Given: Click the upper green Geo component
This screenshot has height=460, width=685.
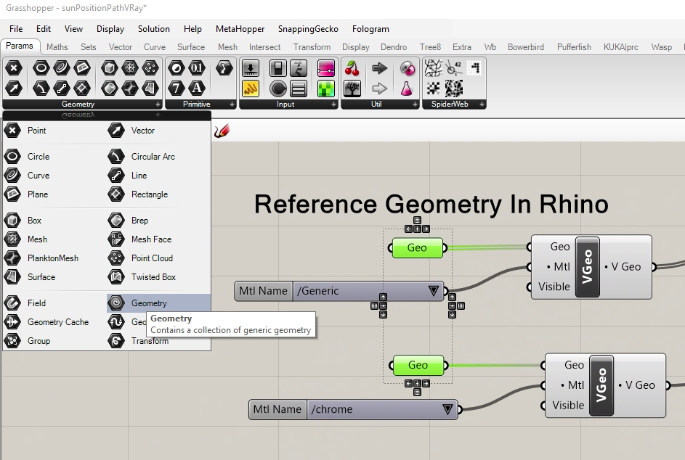Looking at the screenshot, I should [417, 247].
